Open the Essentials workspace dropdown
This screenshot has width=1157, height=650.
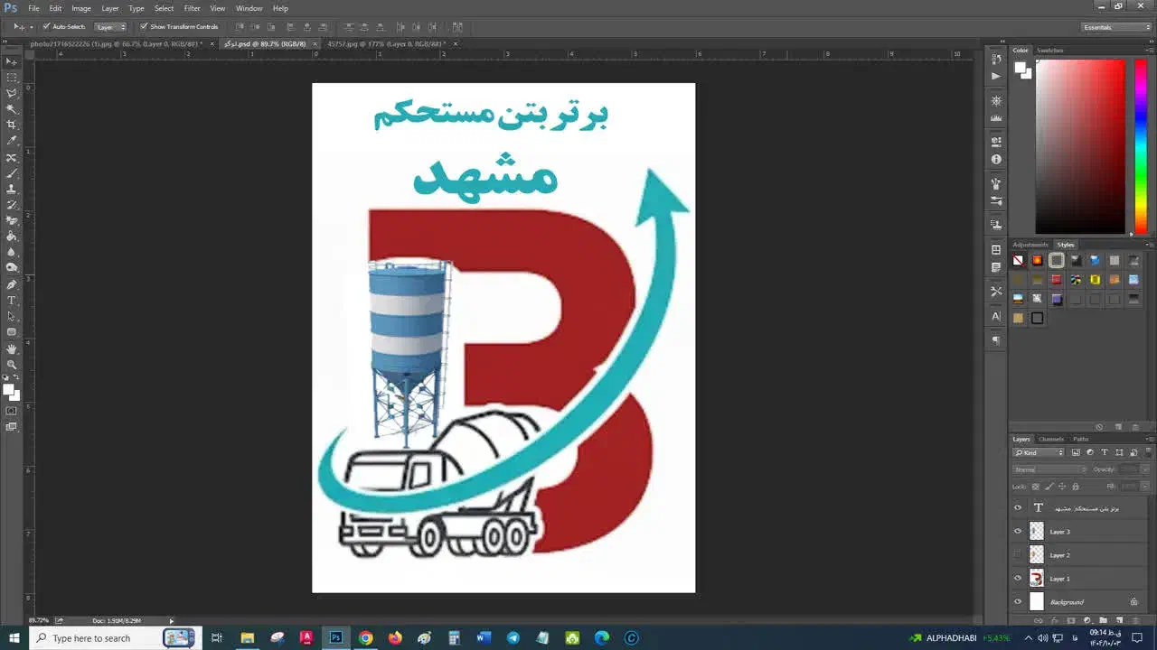click(x=1116, y=27)
